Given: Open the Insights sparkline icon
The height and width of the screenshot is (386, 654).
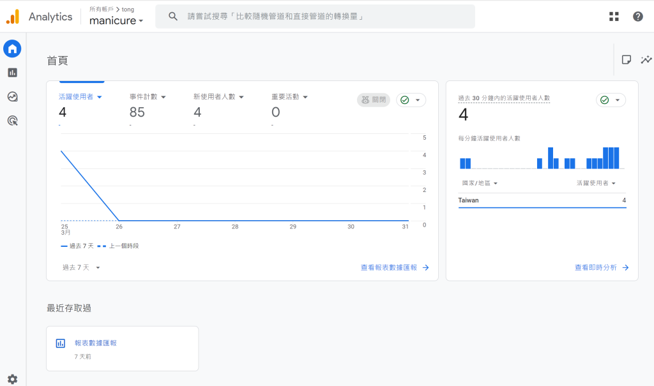Looking at the screenshot, I should (646, 59).
